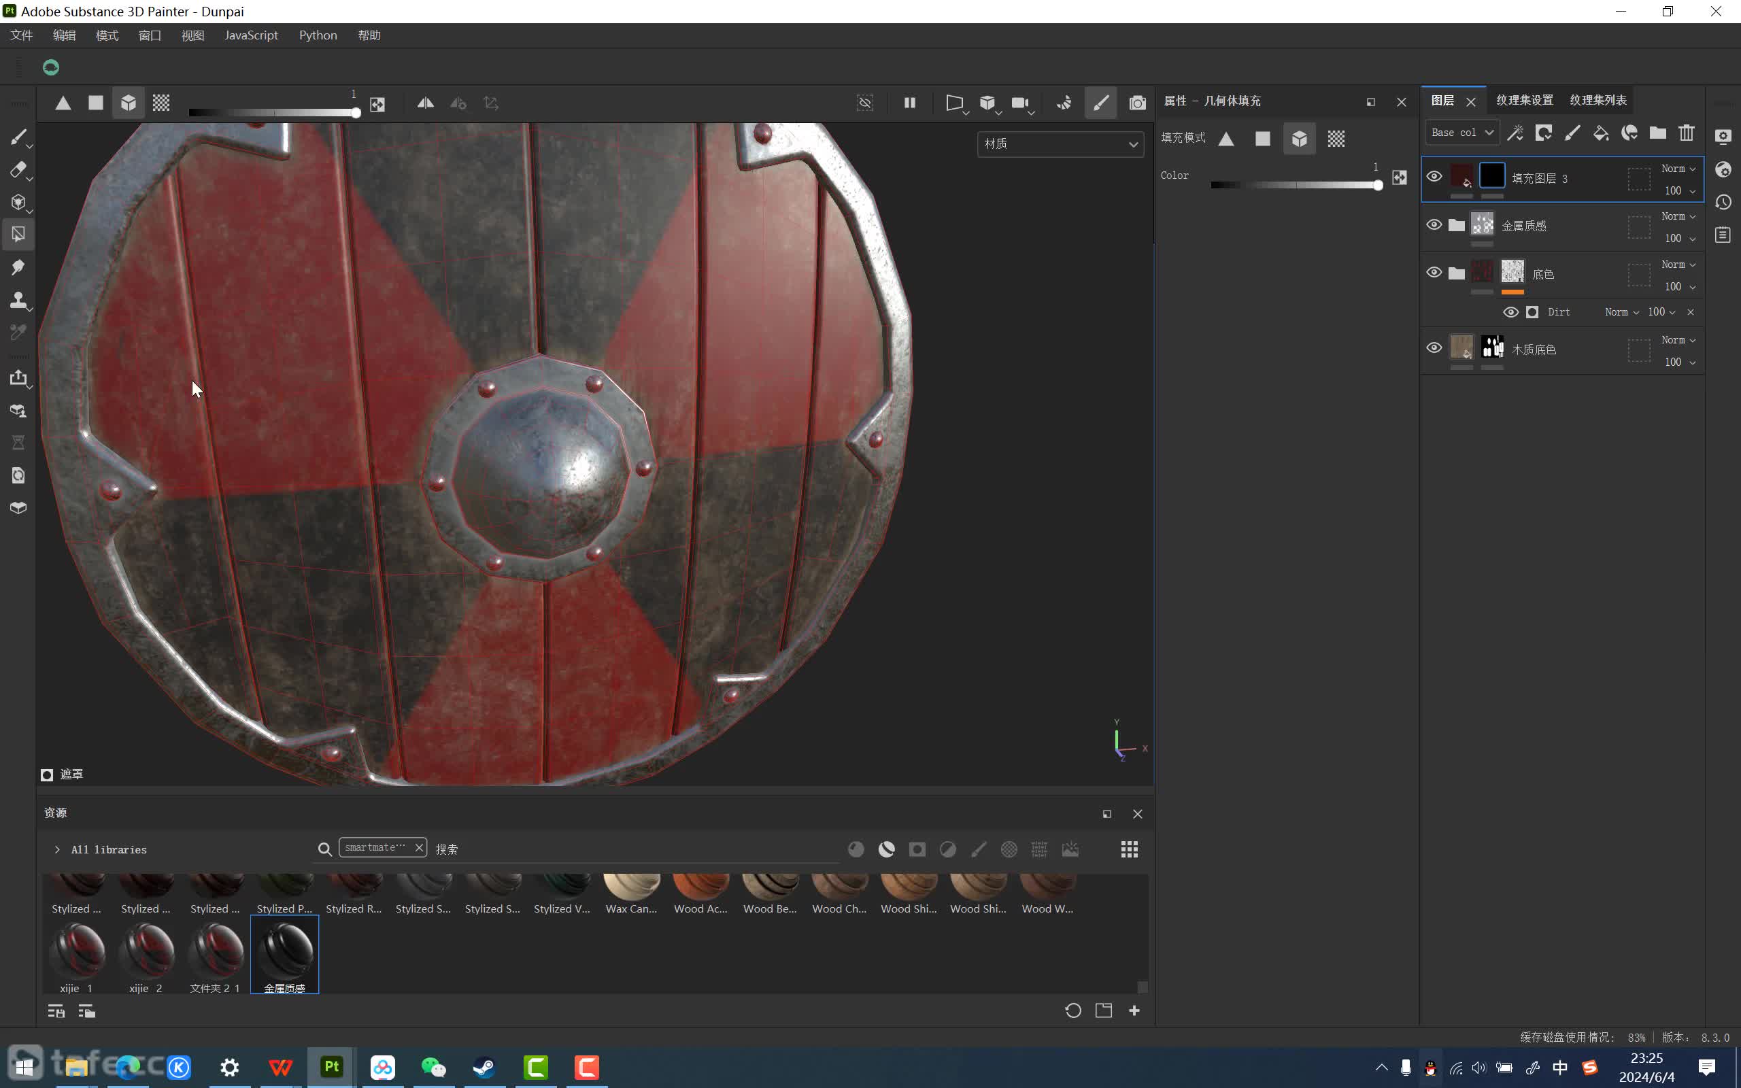The width and height of the screenshot is (1741, 1088).
Task: Click the screenshot camera icon in viewport toolbar
Action: [x=1137, y=103]
